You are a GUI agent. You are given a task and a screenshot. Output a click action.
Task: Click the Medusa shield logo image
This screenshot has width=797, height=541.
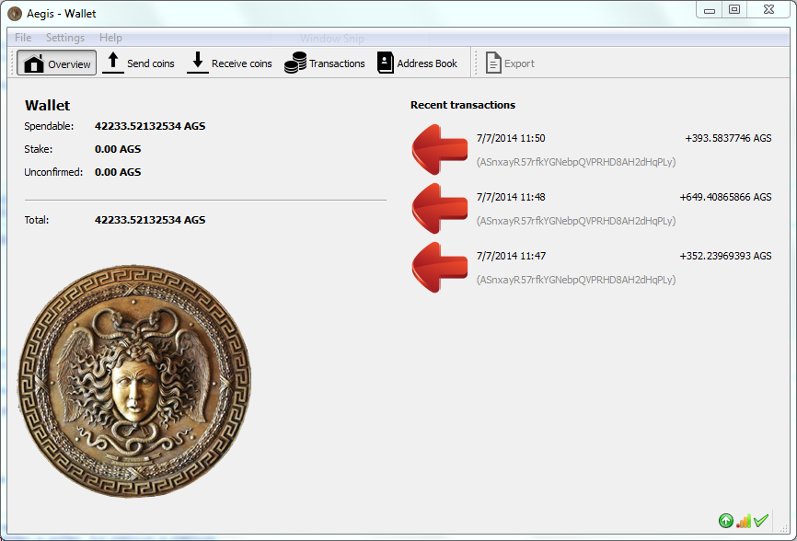pyautogui.click(x=134, y=381)
